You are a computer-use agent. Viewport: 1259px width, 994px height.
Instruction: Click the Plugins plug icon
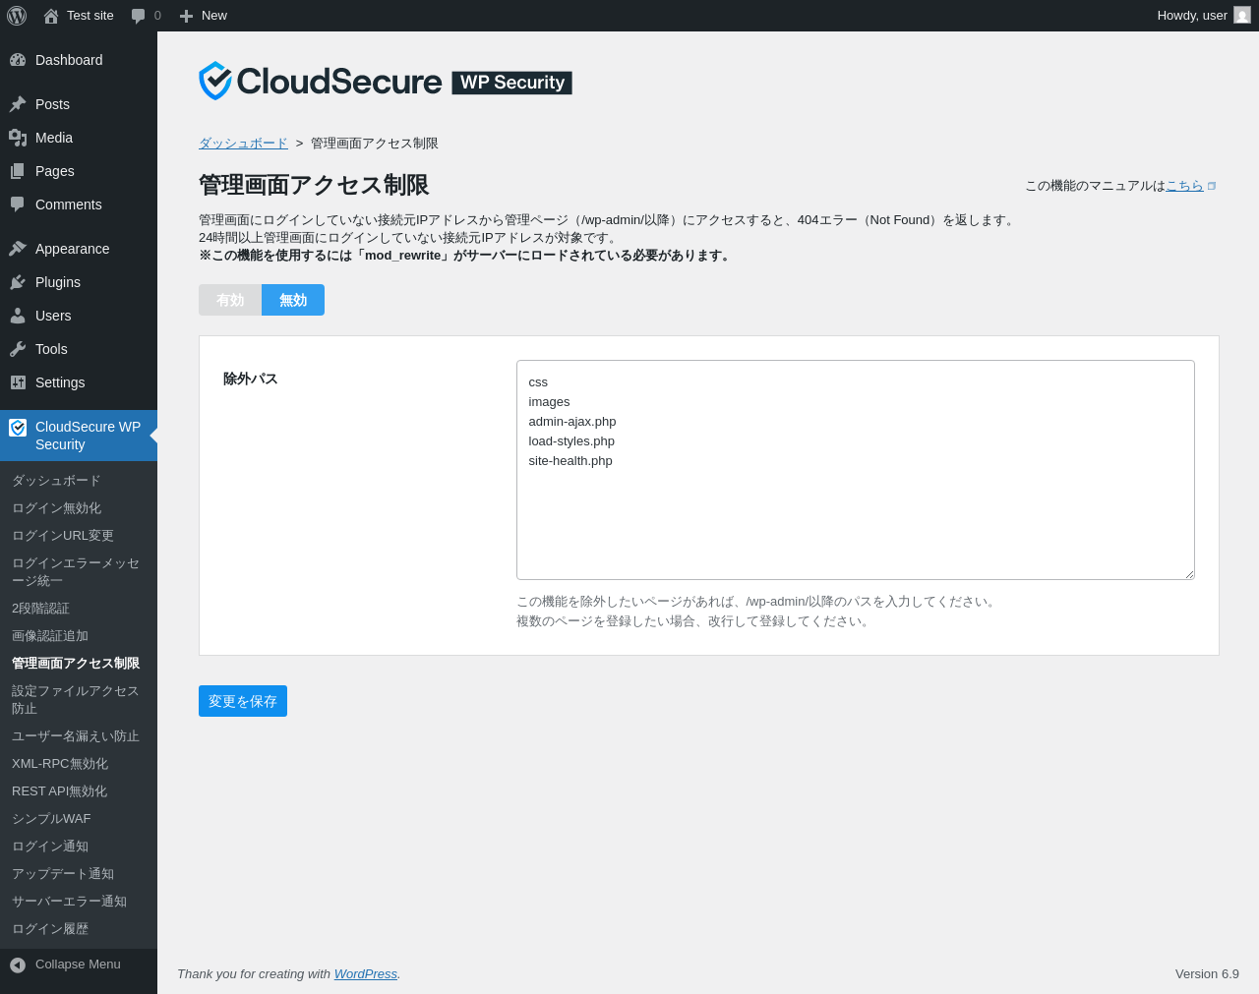(x=18, y=282)
